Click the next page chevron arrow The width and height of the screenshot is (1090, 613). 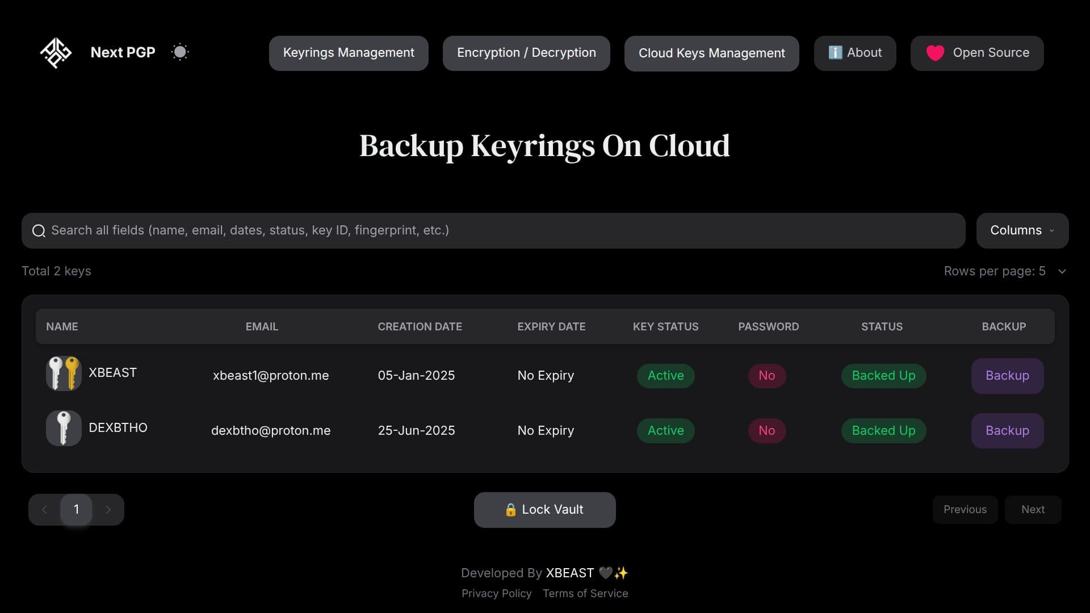point(108,510)
